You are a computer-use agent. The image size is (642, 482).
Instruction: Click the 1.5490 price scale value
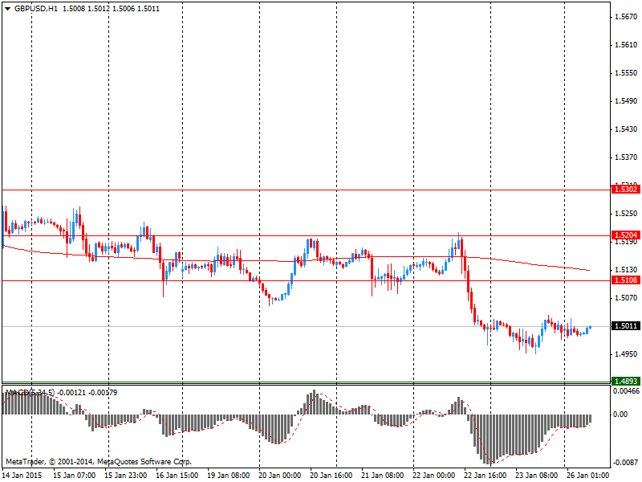click(627, 101)
